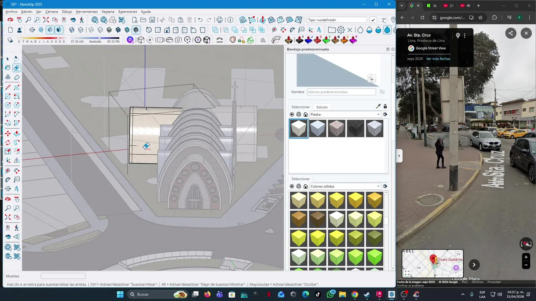Image resolution: width=536 pixels, height=301 pixels.
Task: Click the Ver más fechas link
Action: click(x=438, y=59)
